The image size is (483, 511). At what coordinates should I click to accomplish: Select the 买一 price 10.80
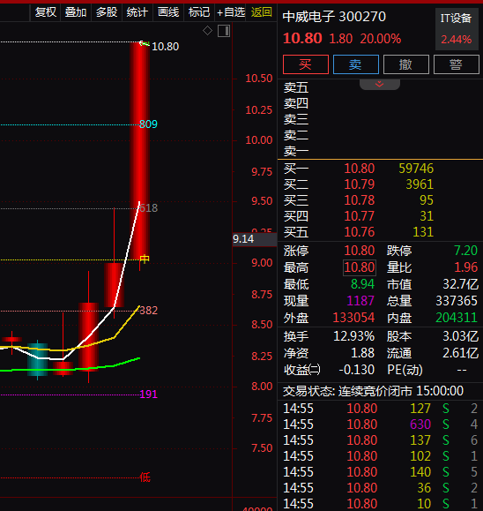click(360, 169)
